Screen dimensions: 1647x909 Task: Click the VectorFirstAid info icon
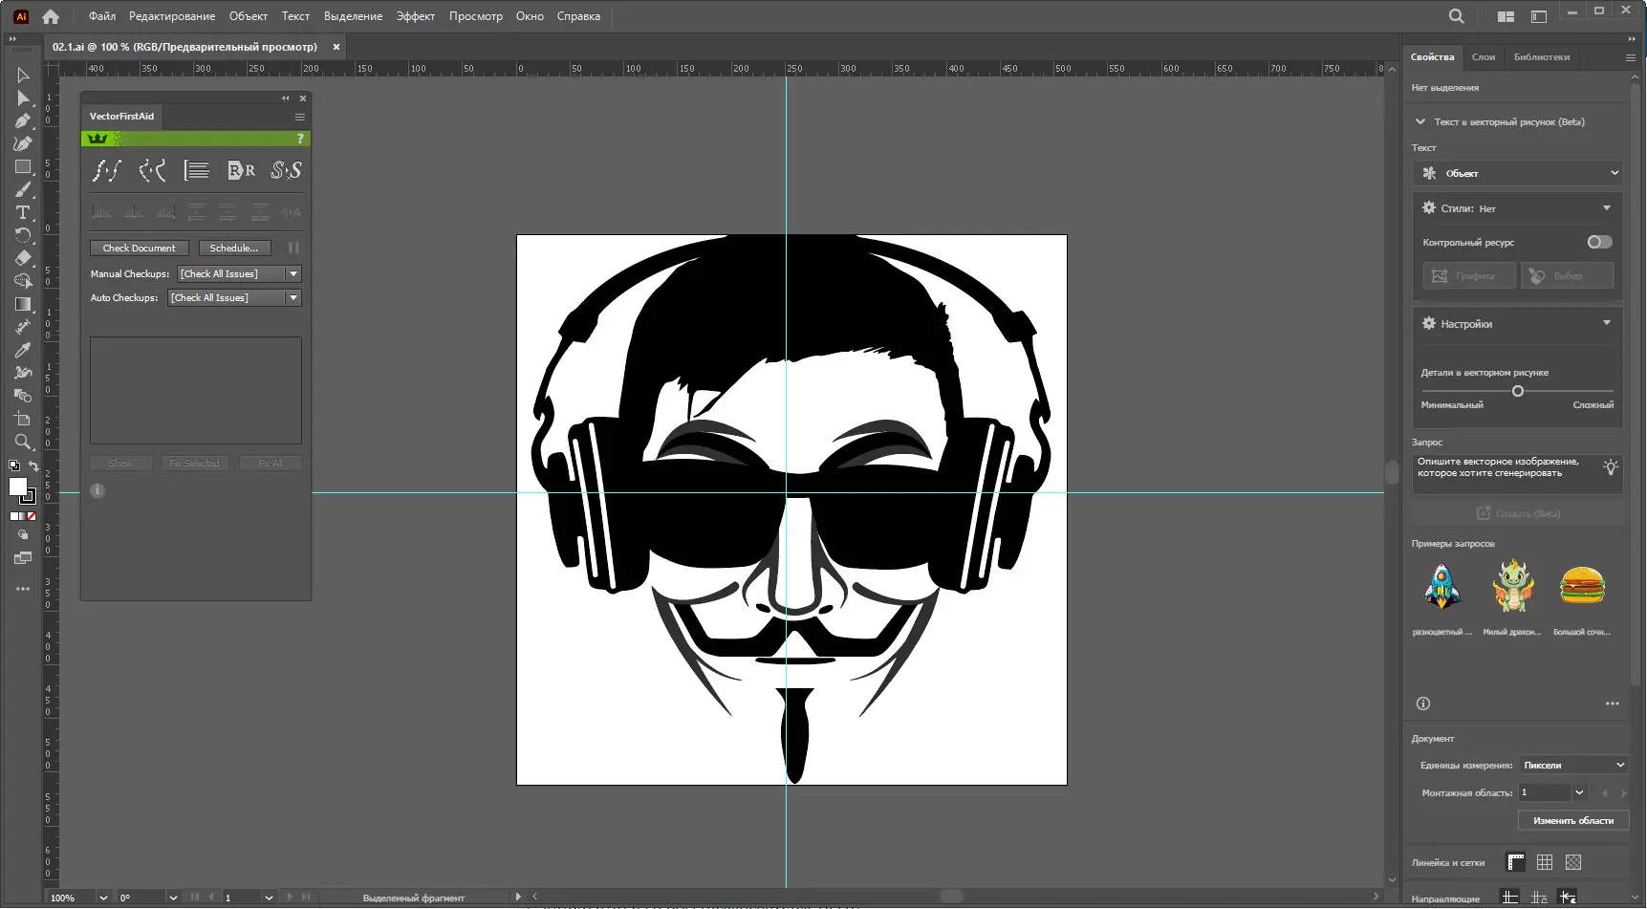98,490
